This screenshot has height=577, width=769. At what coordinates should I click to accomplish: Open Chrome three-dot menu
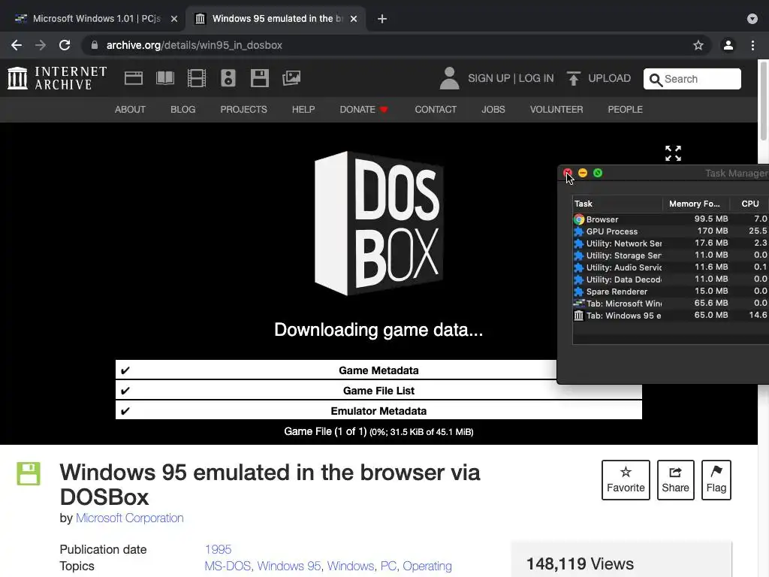(x=752, y=45)
